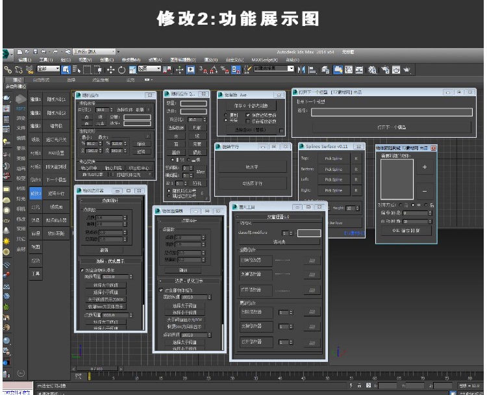The image size is (487, 395).
Task: Adjust the percentage spinner in 随机操作 window
Action: (x=112, y=110)
